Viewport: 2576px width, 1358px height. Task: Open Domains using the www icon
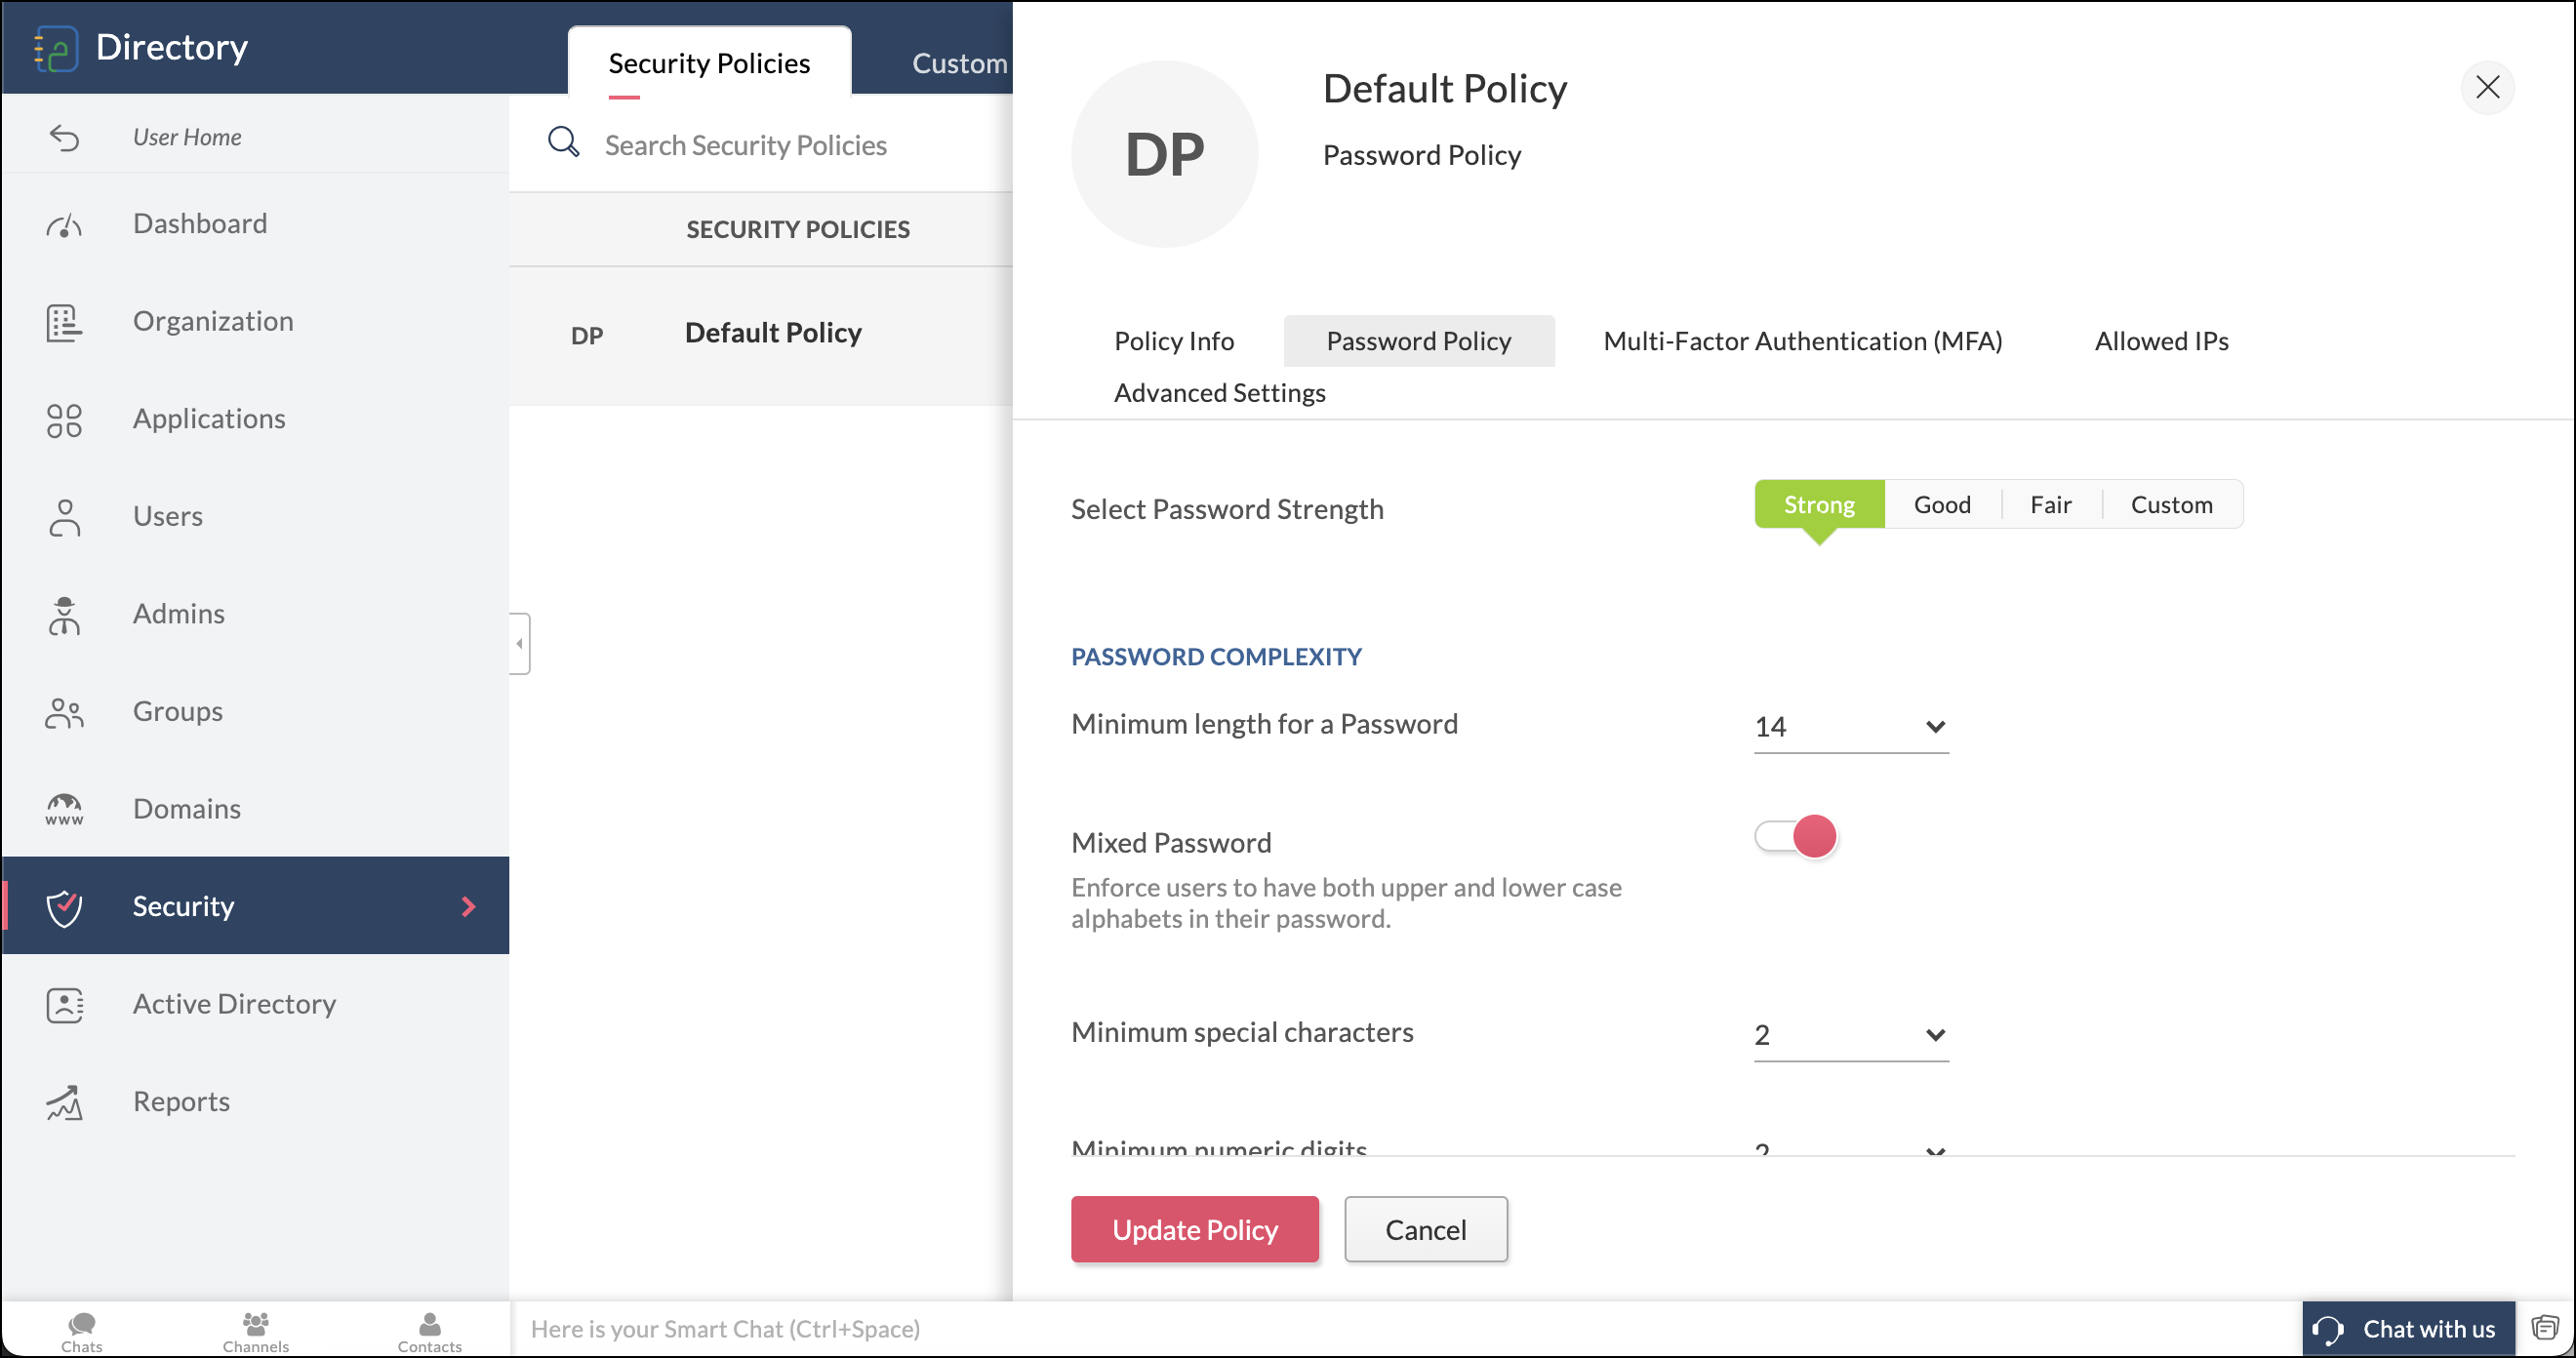click(x=64, y=809)
